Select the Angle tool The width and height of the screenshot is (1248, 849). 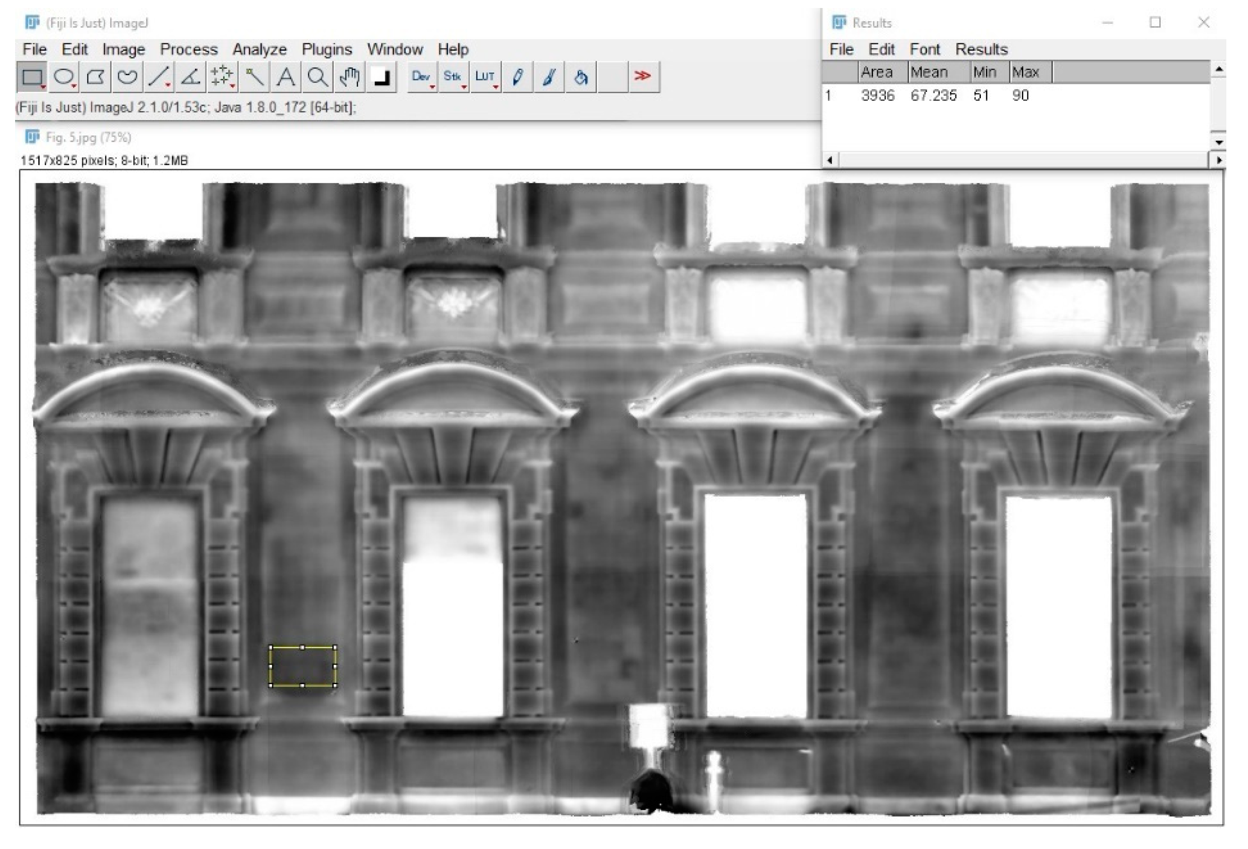tap(191, 77)
